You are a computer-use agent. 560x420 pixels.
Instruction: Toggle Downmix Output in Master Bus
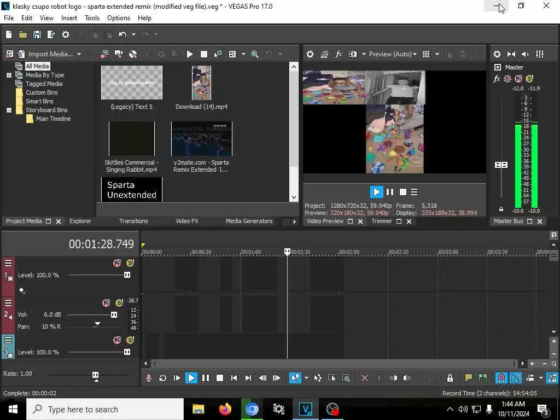(x=511, y=54)
